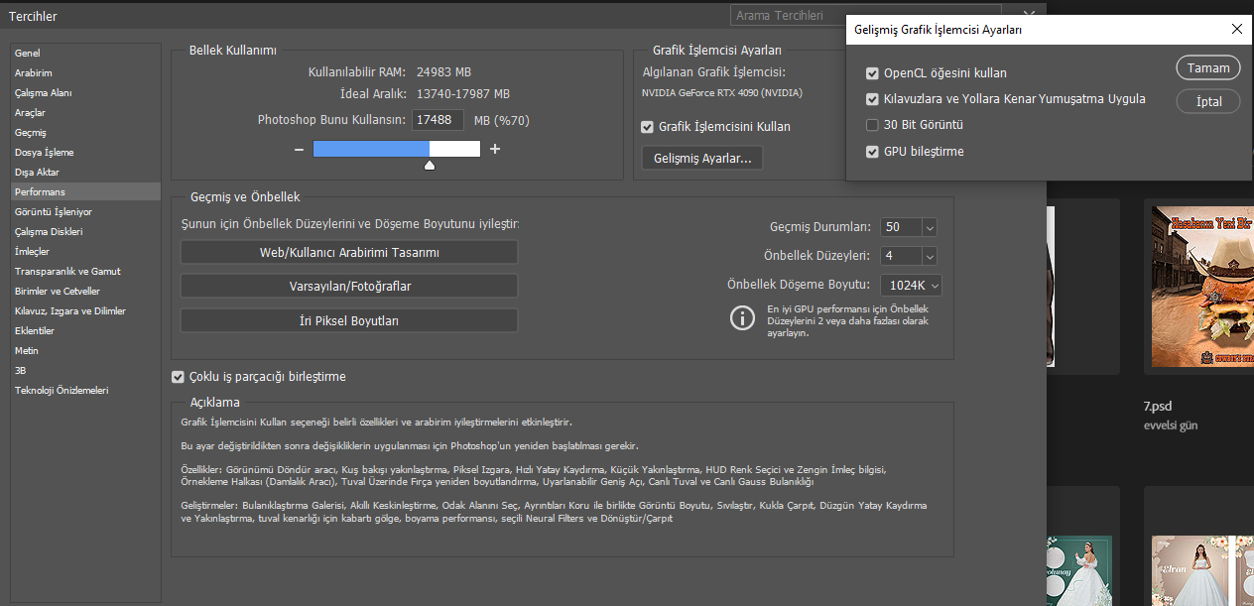Click the Tamam button
Image resolution: width=1254 pixels, height=606 pixels.
pyautogui.click(x=1207, y=67)
